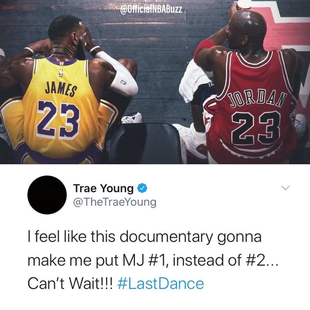The width and height of the screenshot is (310, 310).
Task: Click the @TheTraeYoung handle
Action: point(115,202)
